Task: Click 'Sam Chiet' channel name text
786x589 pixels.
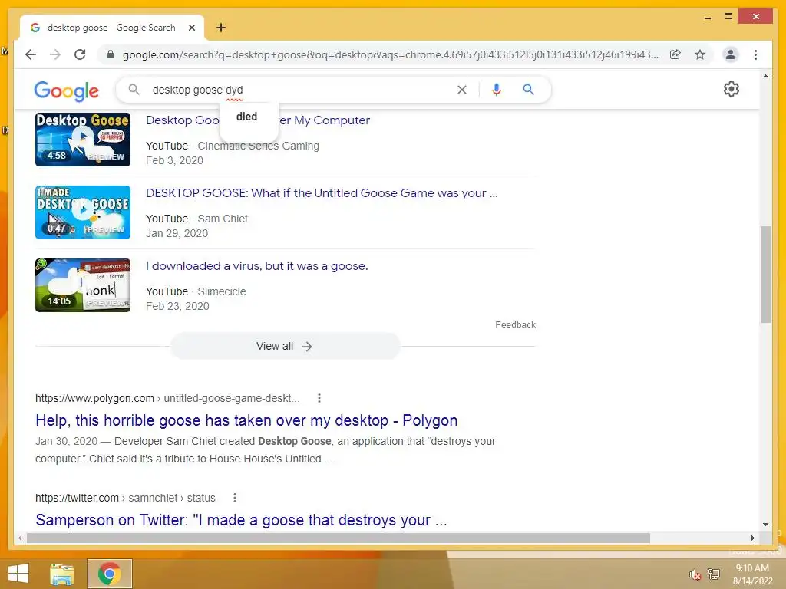Action: point(223,219)
